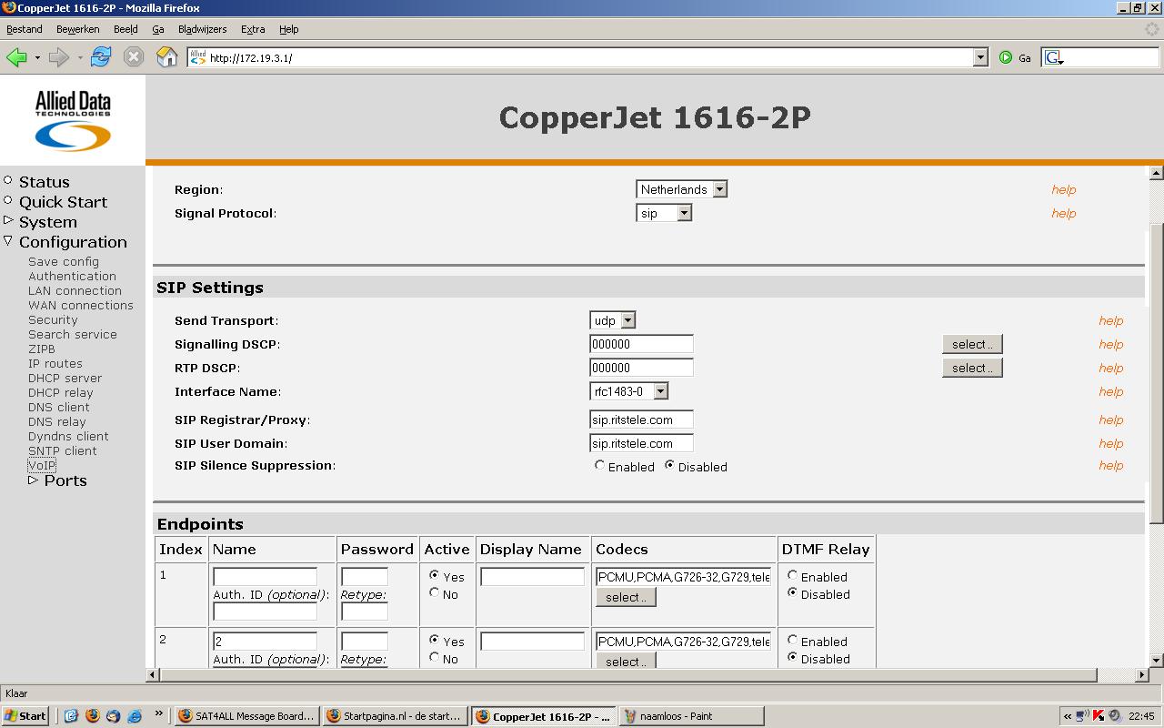Open the Region dropdown showing Netherlands
Viewport: 1164px width, 728px height.
coord(682,189)
